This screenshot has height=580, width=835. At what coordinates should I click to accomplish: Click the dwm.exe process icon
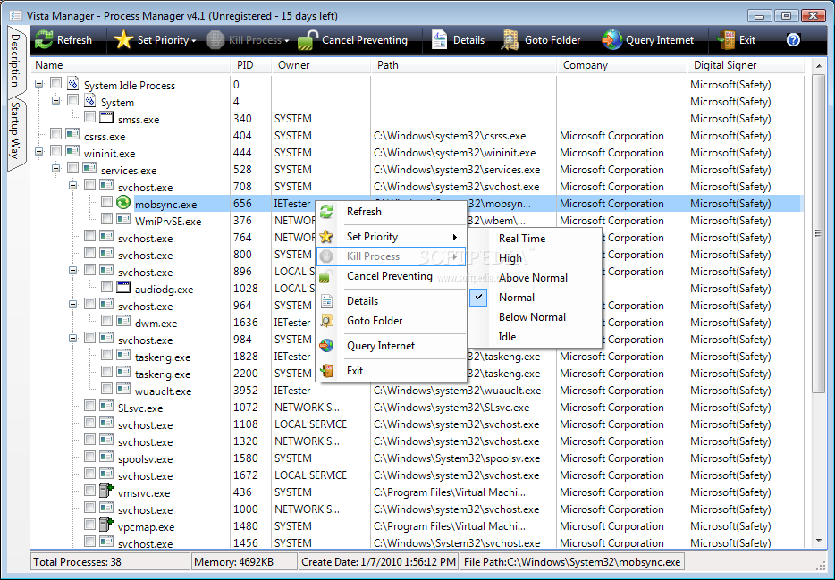point(123,321)
